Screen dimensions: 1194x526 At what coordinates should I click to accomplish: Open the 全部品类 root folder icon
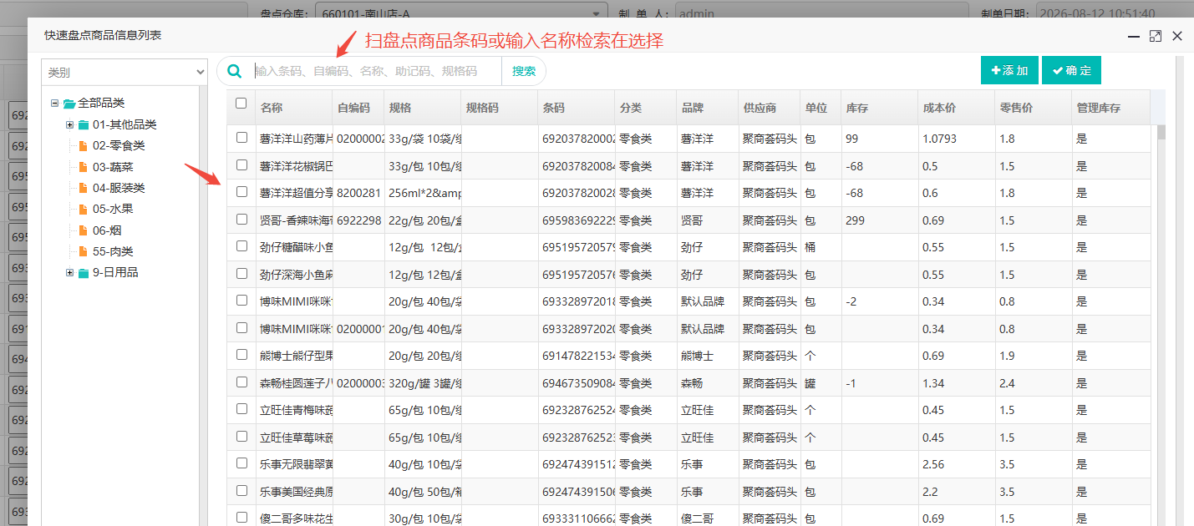69,104
